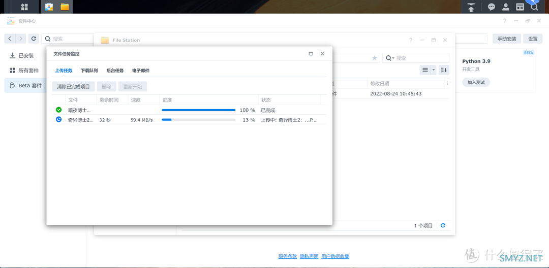
Task: Open Package Center help question mark
Action: (505, 21)
